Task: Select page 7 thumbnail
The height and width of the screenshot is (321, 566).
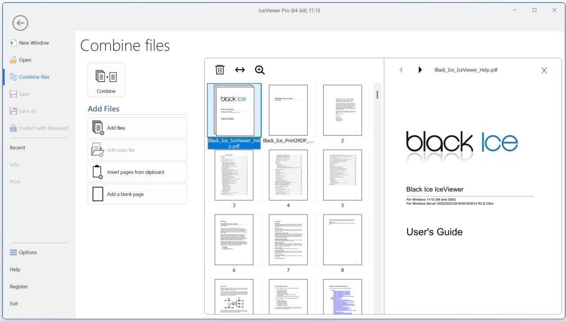Action: [288, 240]
